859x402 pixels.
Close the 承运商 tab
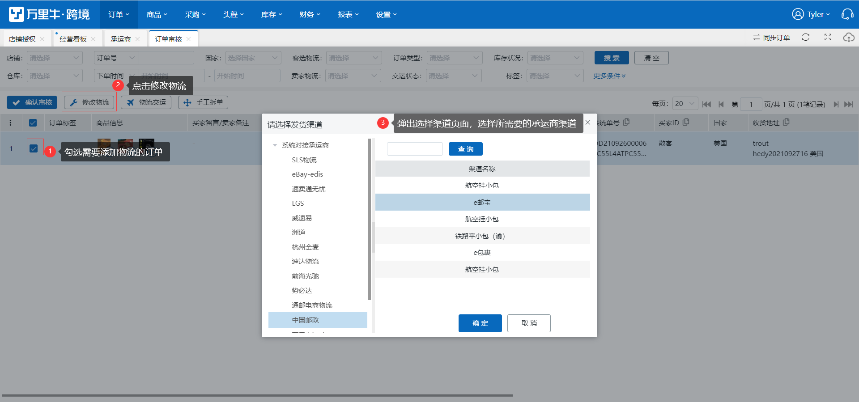click(137, 39)
